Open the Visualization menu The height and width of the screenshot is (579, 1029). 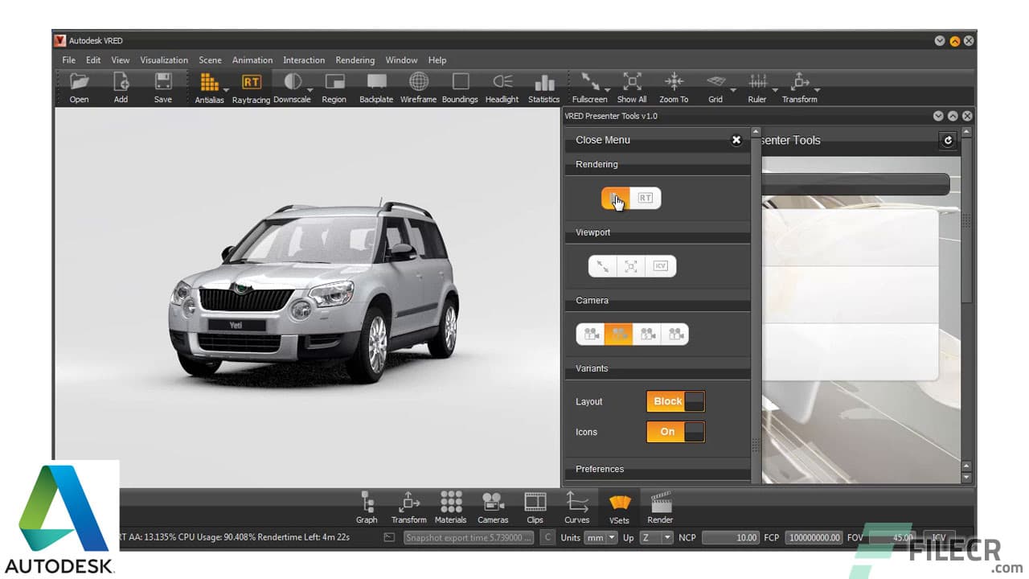click(x=164, y=60)
